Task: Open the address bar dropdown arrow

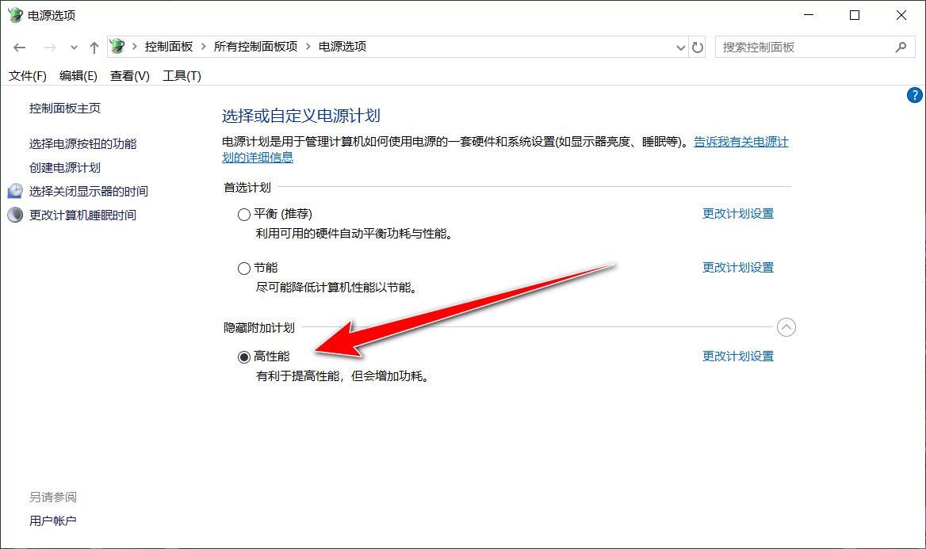Action: coord(680,47)
